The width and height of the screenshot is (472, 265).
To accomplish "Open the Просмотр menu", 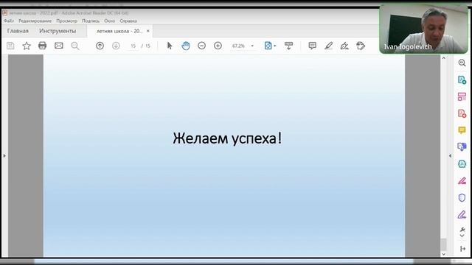I will pyautogui.click(x=67, y=21).
